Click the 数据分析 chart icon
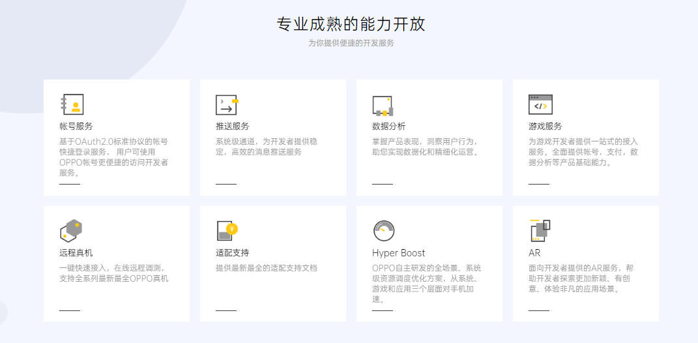Viewport: 698px width, 343px height. 383,105
